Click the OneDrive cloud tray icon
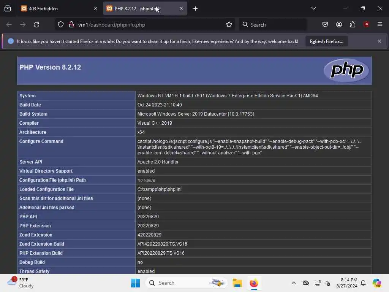The width and height of the screenshot is (389, 292). [x=306, y=283]
